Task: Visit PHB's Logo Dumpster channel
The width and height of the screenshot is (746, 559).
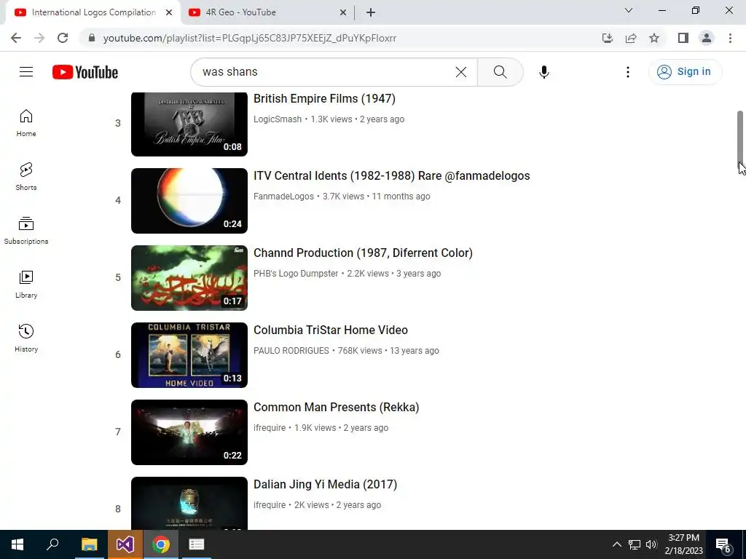Action: point(296,274)
